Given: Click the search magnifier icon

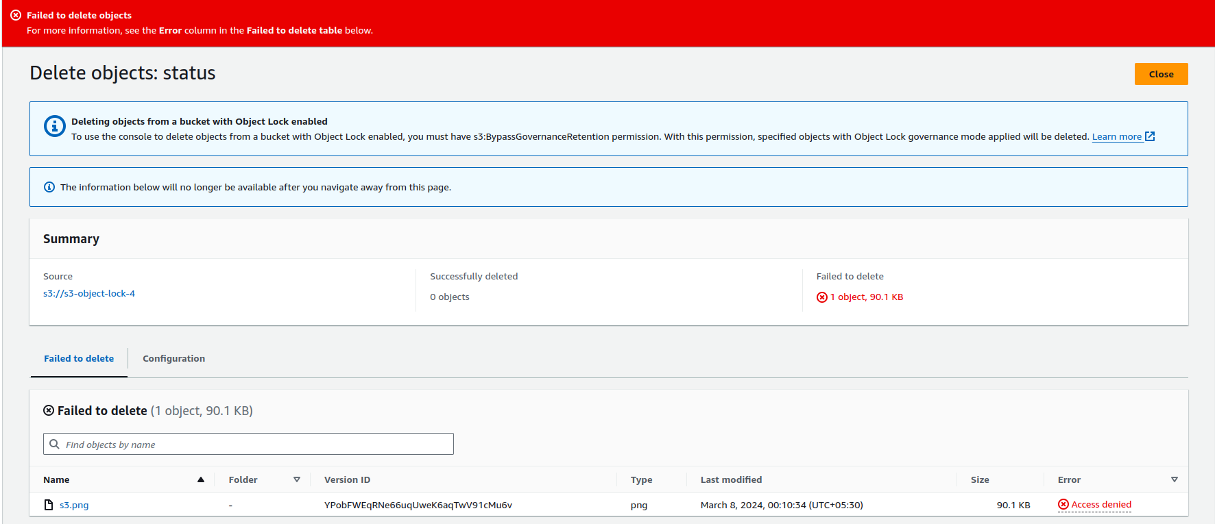Looking at the screenshot, I should tap(55, 444).
